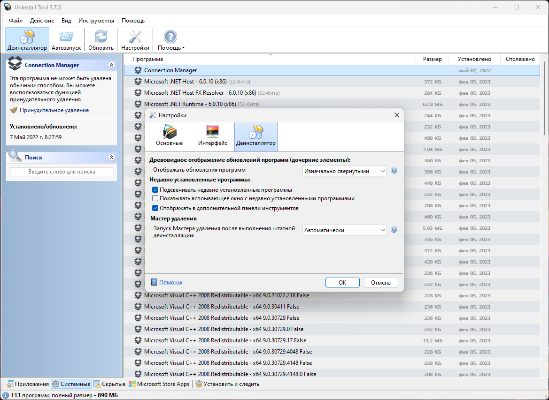Select Visual C++ 2008 x64 9.0.30729.17 row
549x400 pixels.
coord(332,340)
